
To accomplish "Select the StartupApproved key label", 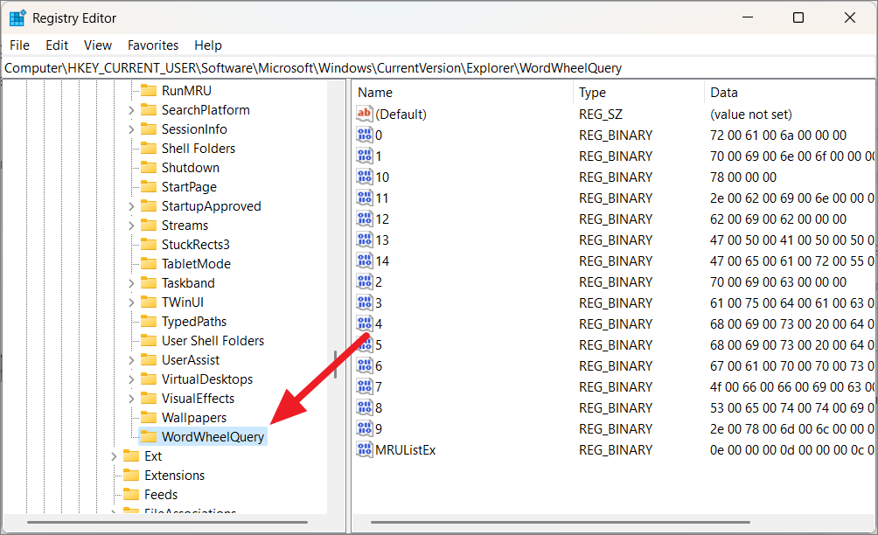I will click(211, 206).
